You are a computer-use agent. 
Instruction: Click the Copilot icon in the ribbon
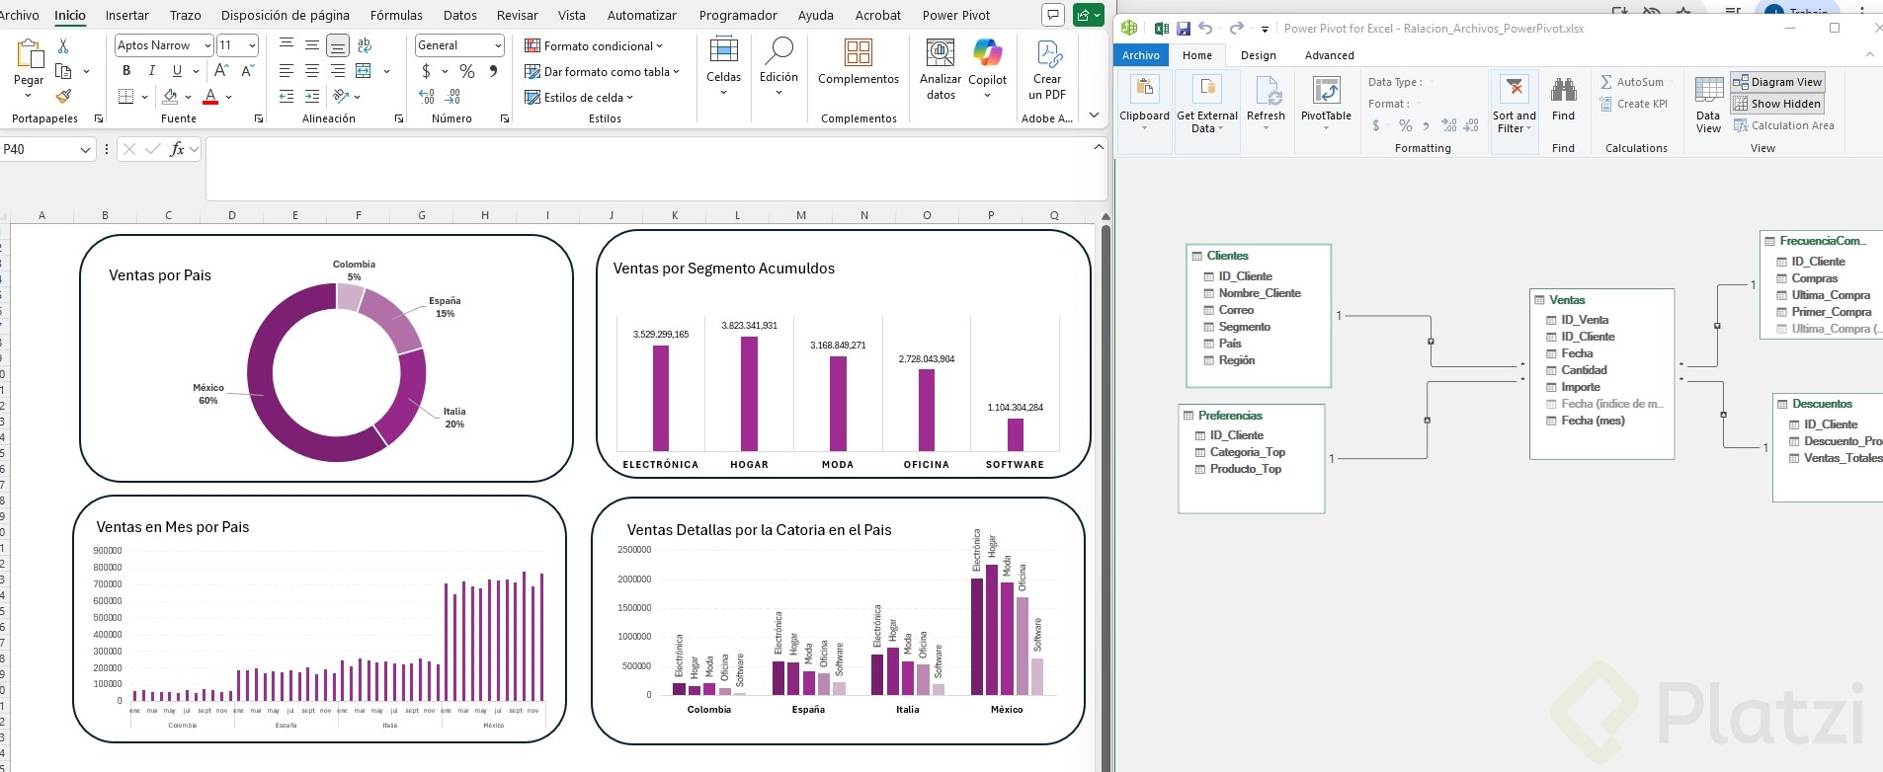[987, 54]
